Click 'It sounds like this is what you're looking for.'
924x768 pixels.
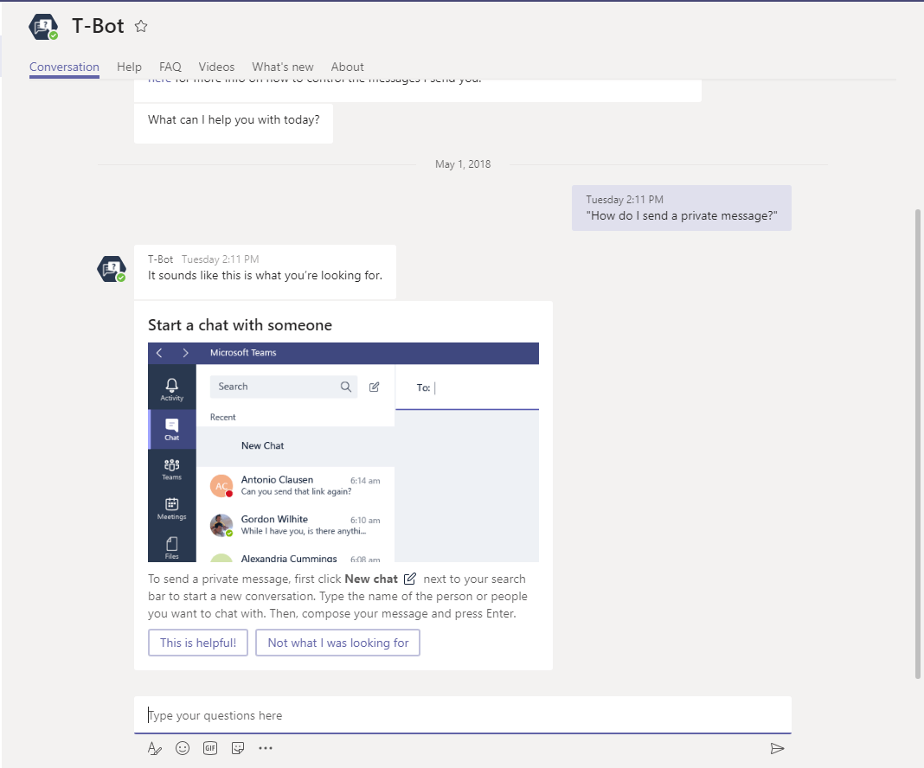[x=266, y=275]
